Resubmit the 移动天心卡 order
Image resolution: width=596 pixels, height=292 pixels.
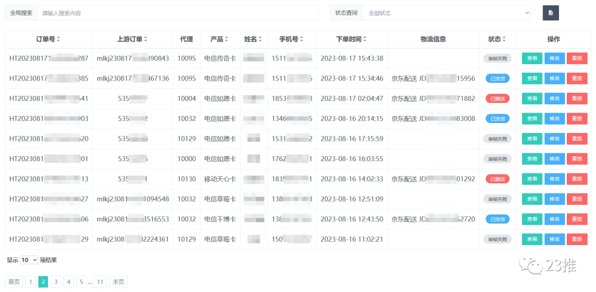coord(577,179)
